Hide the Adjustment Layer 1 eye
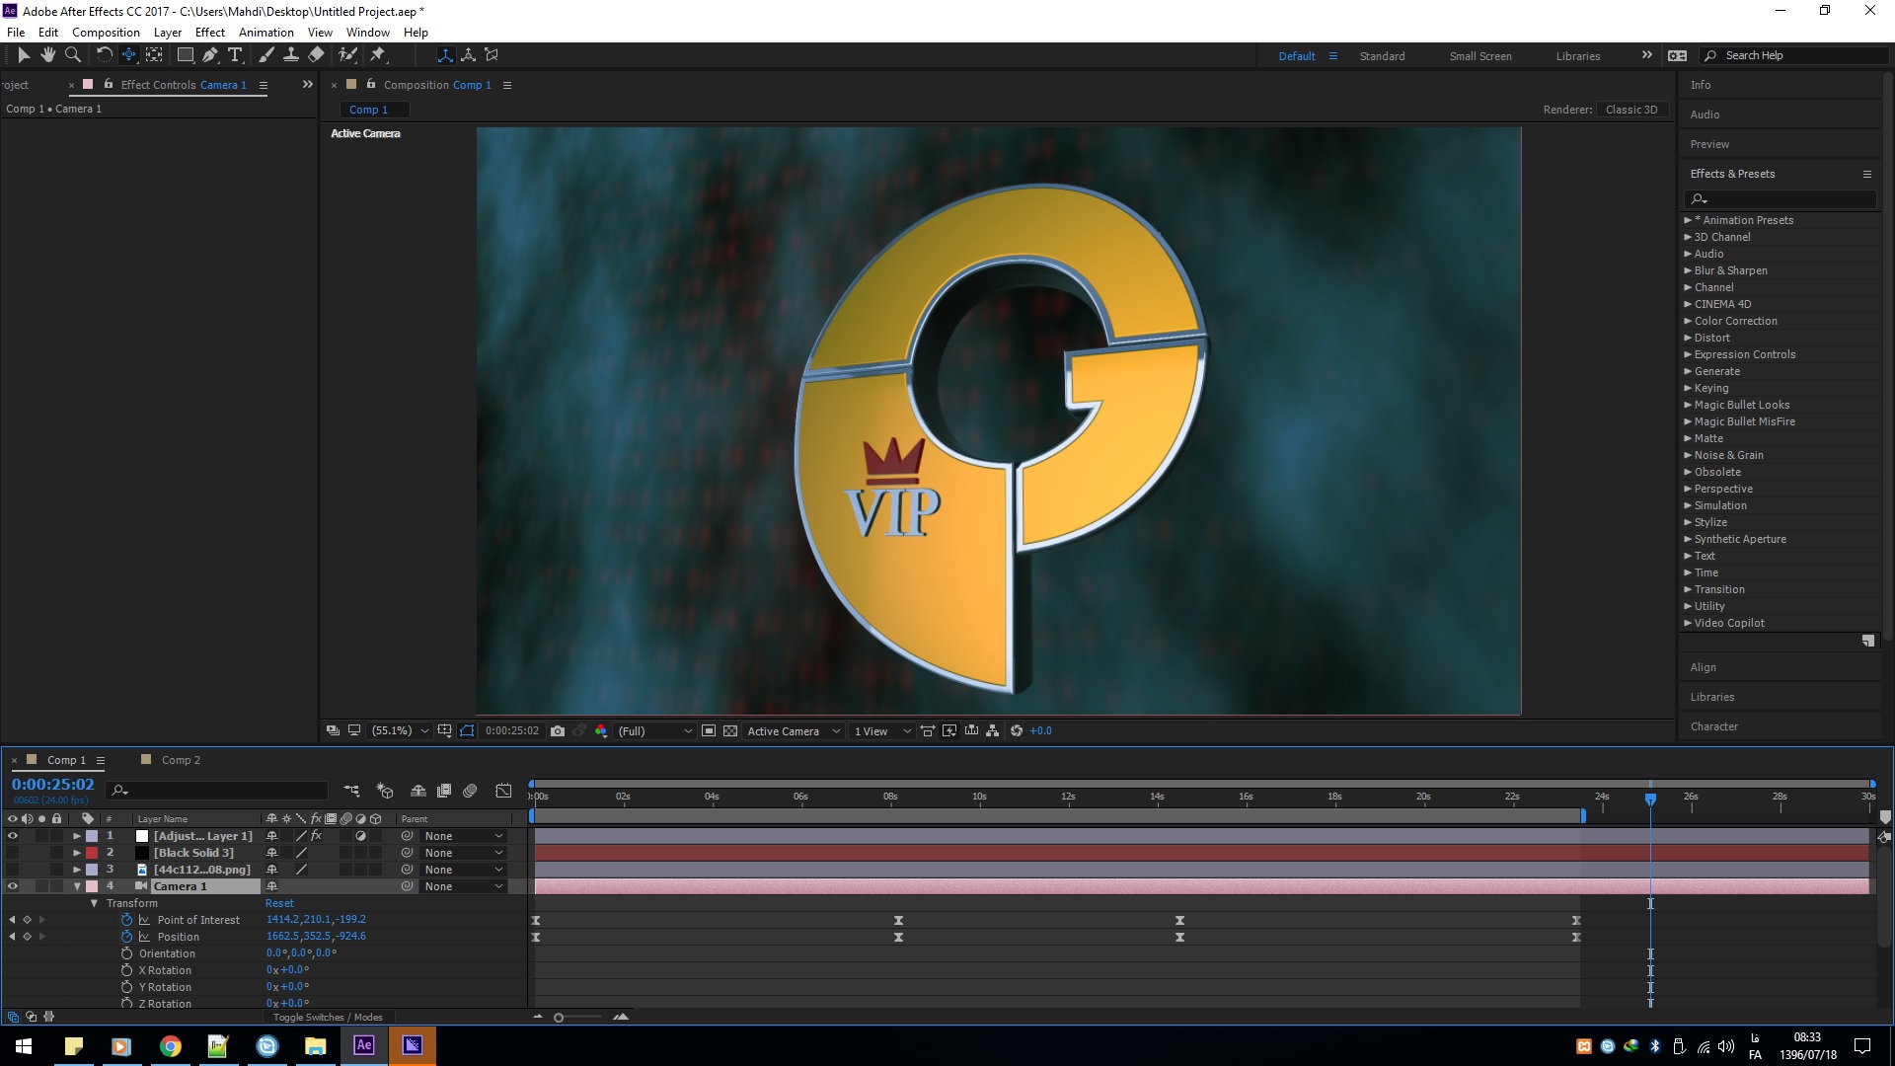Viewport: 1895px width, 1066px height. coord(13,836)
